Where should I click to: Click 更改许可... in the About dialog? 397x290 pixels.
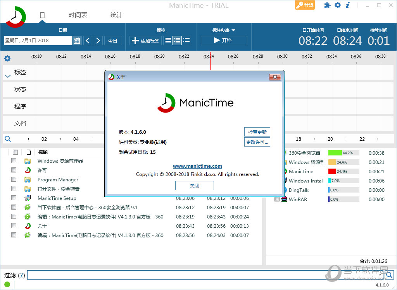tap(257, 142)
